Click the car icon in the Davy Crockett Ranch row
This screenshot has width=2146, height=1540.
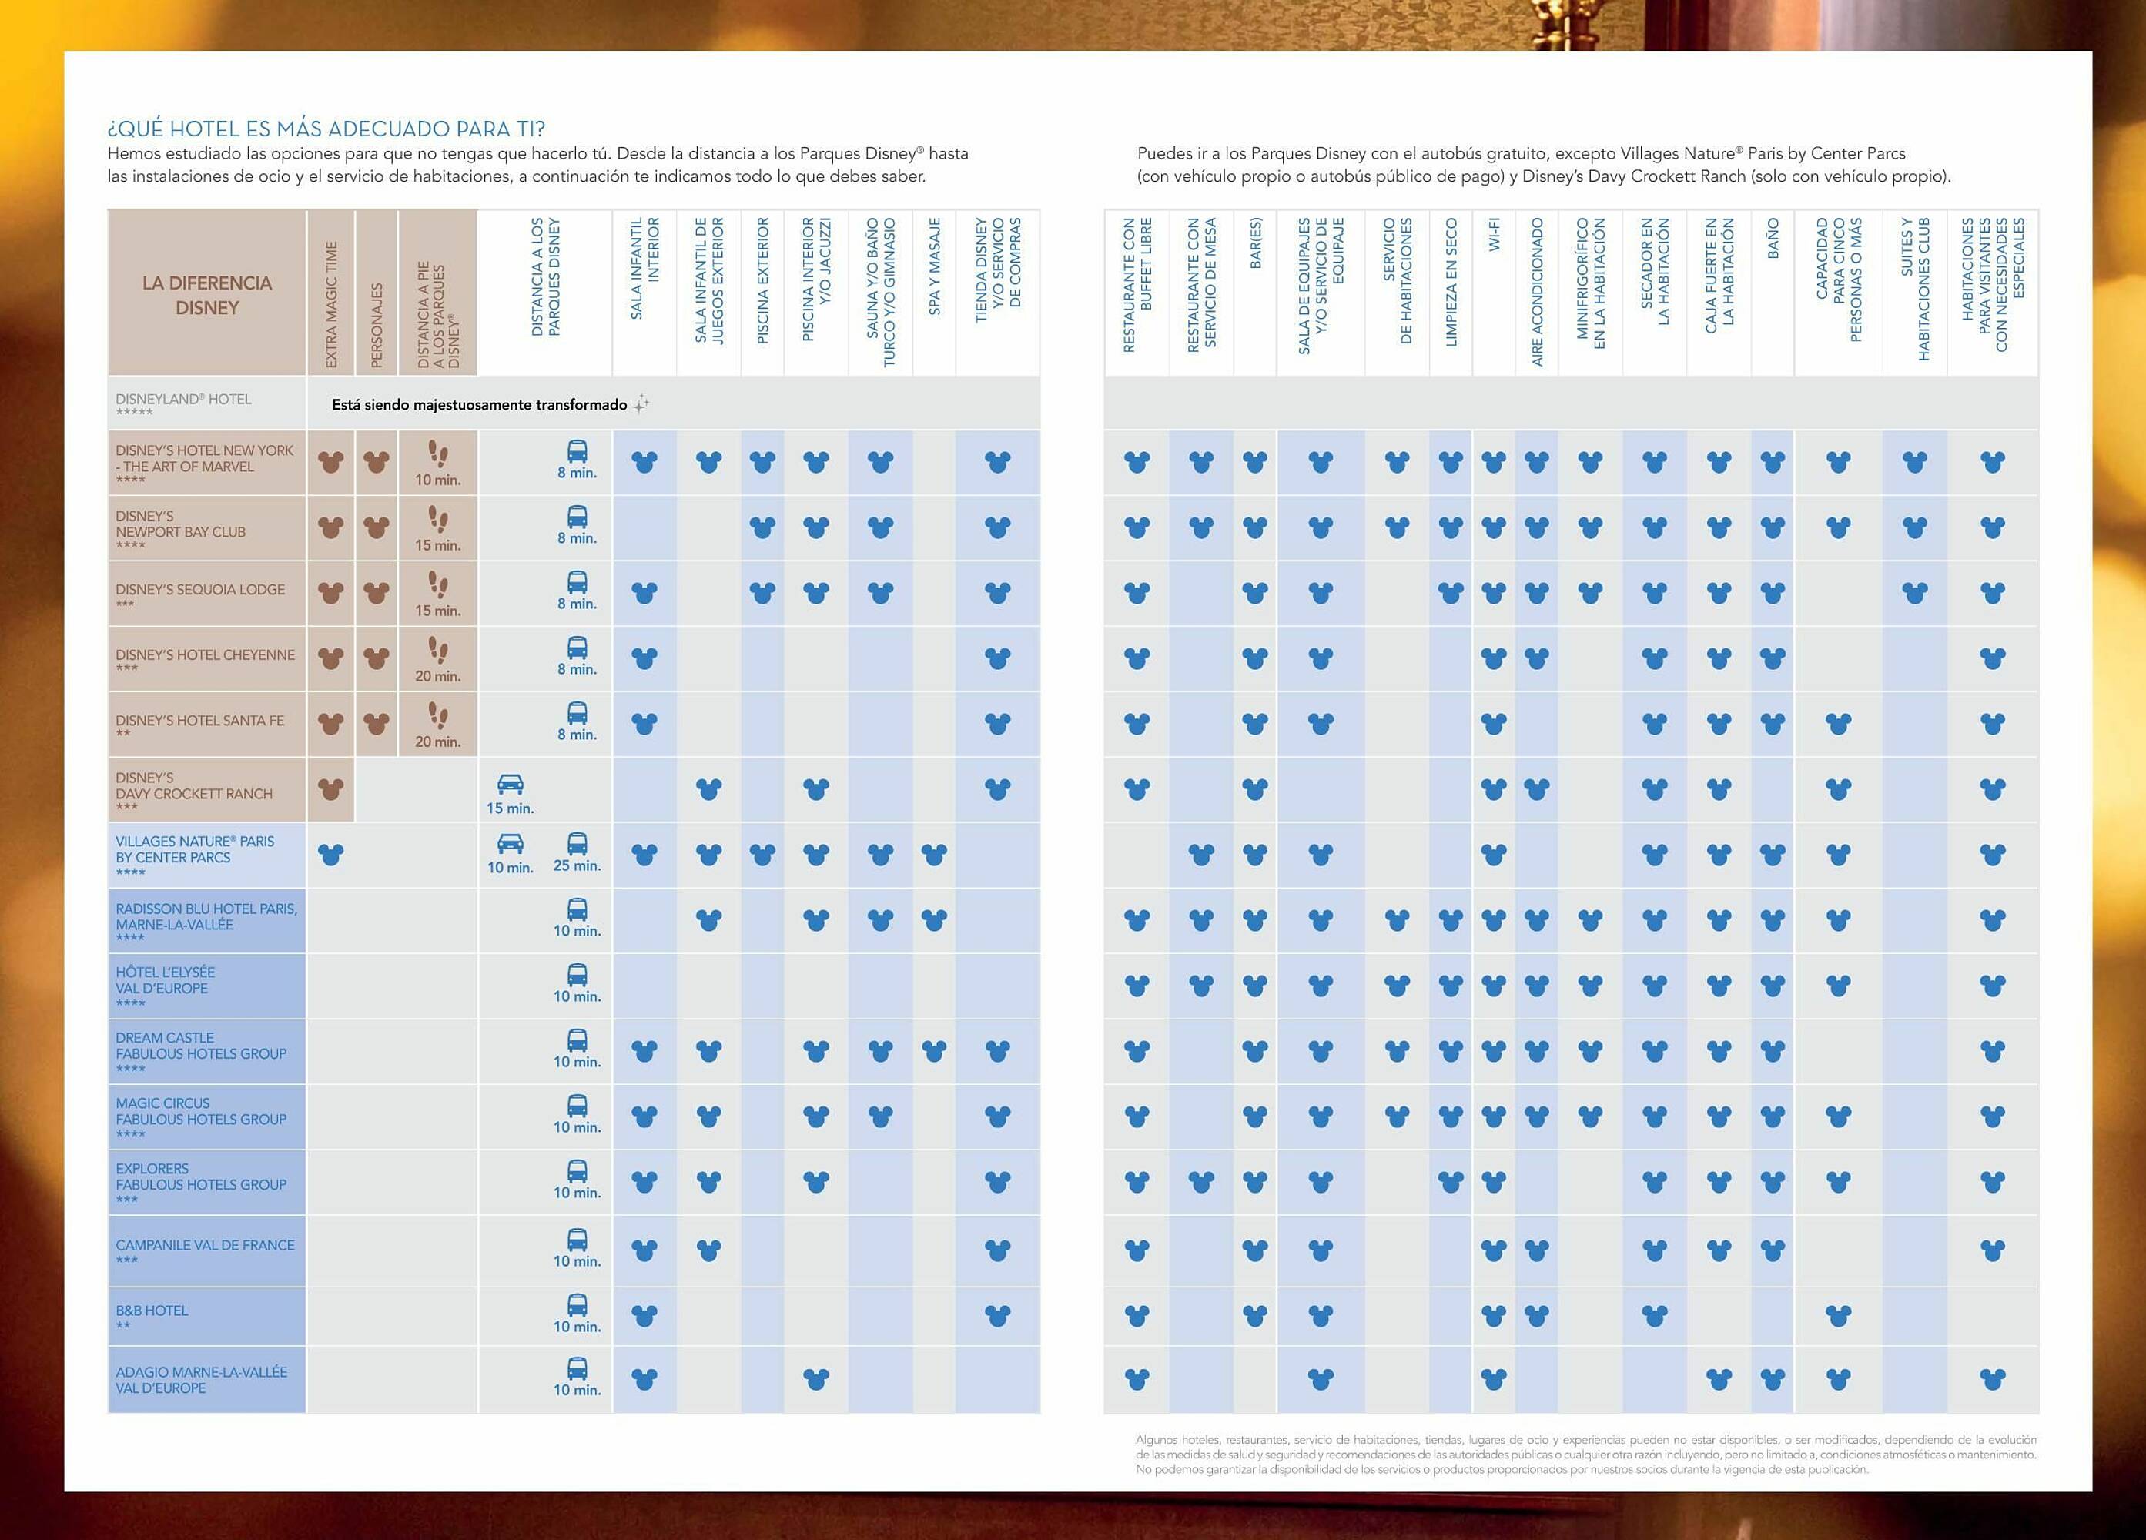[510, 784]
